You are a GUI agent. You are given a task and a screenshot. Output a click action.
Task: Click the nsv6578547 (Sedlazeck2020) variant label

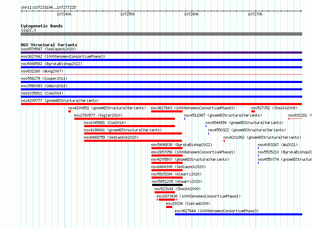48,49
